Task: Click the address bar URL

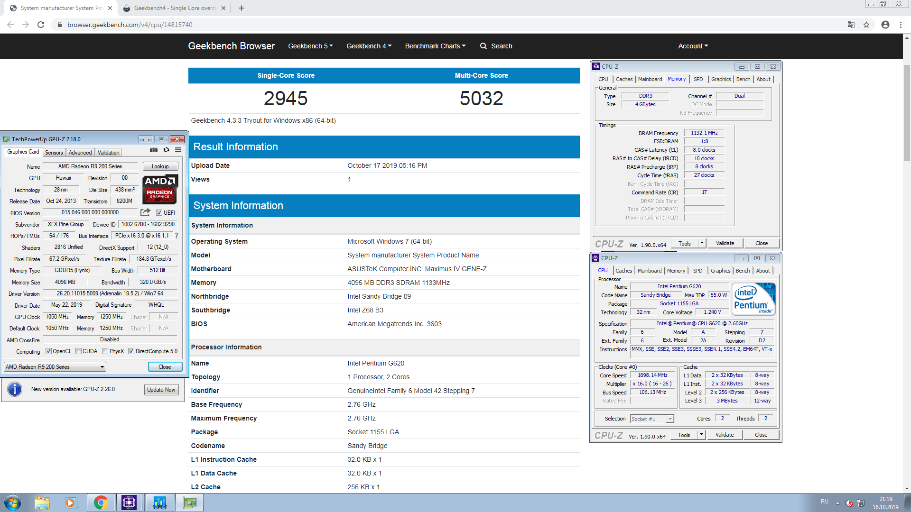Action: click(130, 25)
